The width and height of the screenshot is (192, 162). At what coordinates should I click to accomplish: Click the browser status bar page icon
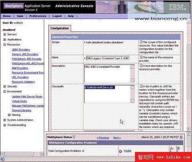click(2, 159)
